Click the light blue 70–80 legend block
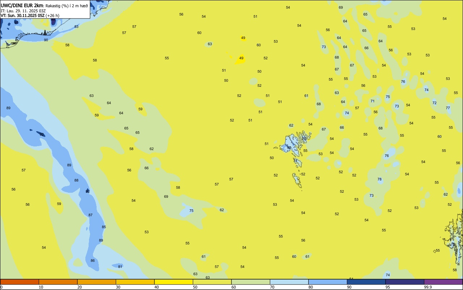The height and width of the screenshot is (290, 463). click(x=289, y=282)
